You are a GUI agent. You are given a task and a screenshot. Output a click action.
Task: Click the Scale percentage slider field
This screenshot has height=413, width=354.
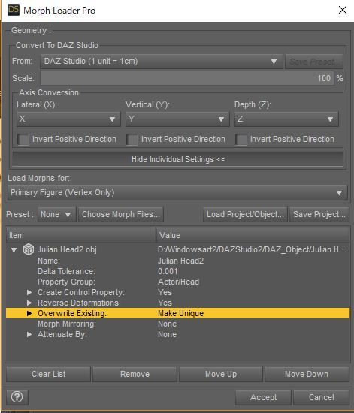pos(187,78)
